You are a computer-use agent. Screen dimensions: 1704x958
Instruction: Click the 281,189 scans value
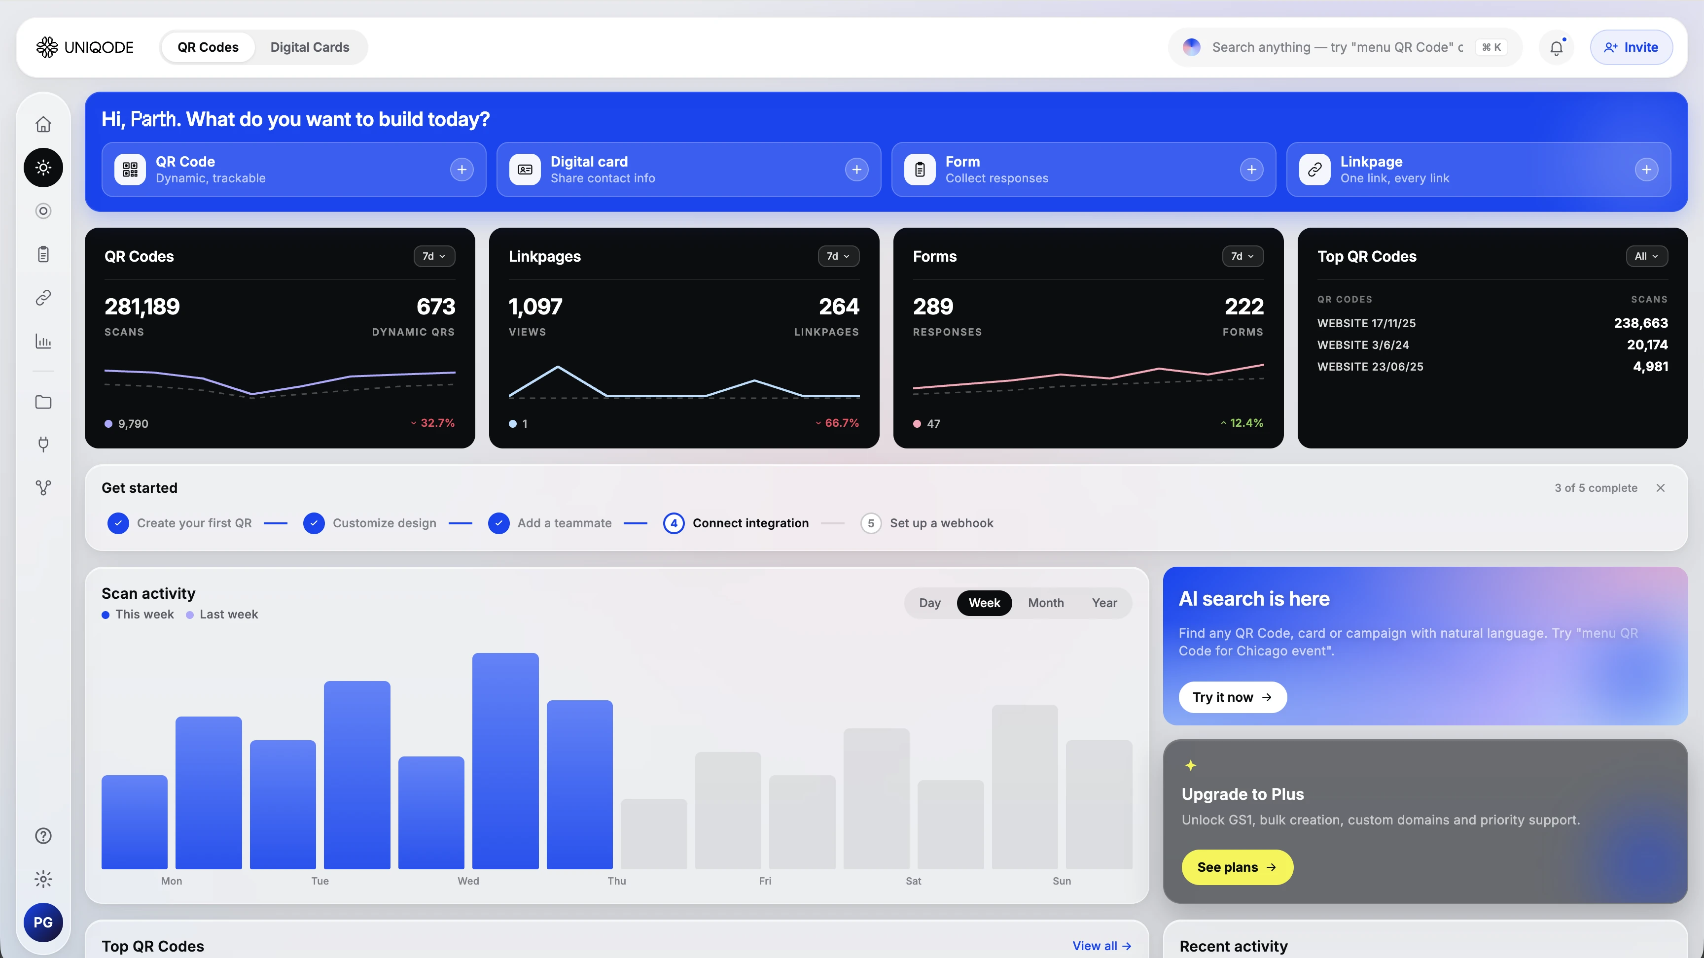coord(142,307)
